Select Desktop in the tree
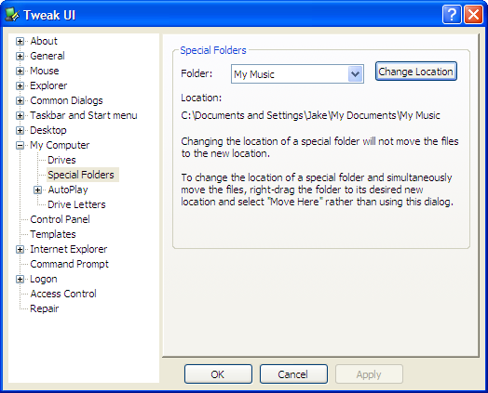The width and height of the screenshot is (488, 393). 48,130
